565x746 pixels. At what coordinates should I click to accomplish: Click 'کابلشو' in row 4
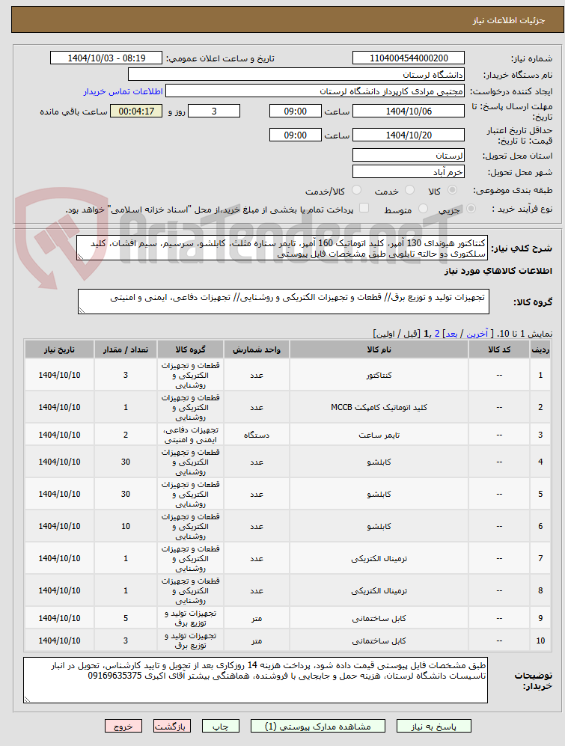[379, 462]
